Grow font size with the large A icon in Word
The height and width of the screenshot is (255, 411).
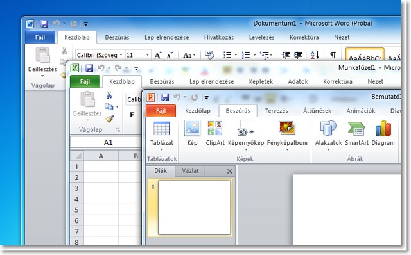click(x=158, y=55)
